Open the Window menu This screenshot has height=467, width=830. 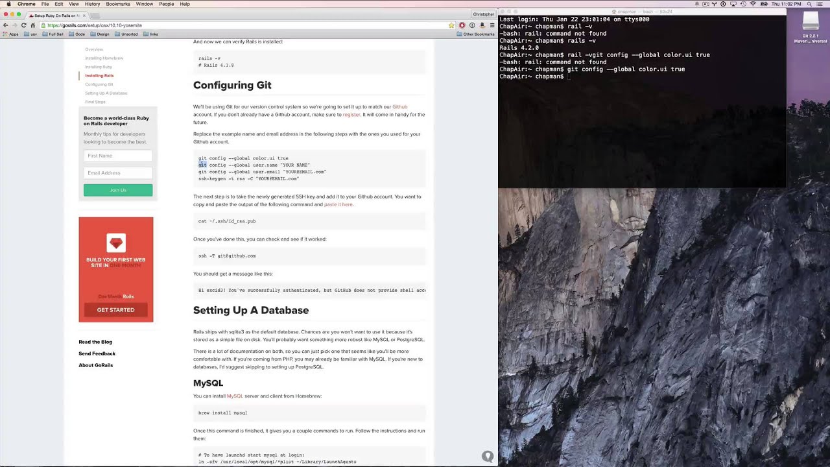coord(145,4)
